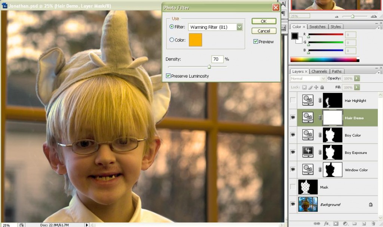Delete layer with the trash icon
383x227 pixels.
pyautogui.click(x=373, y=223)
